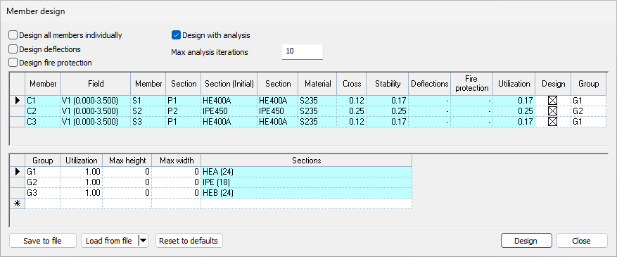
Task: Toggle Design checkbox for member C1
Action: (552, 101)
